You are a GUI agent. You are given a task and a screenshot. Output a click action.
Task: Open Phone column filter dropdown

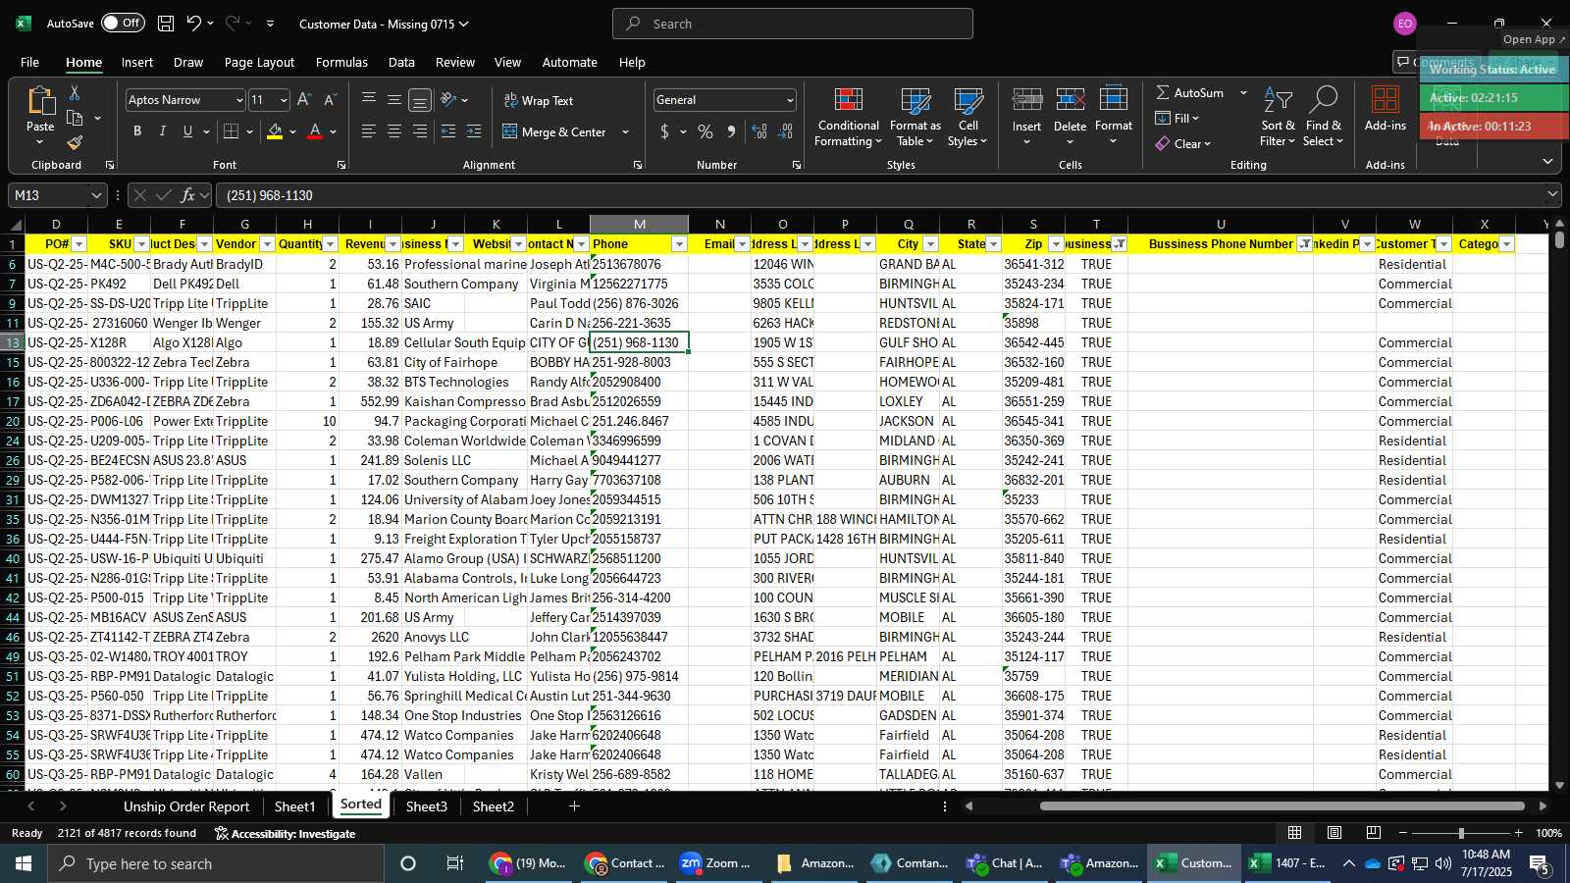pyautogui.click(x=679, y=244)
